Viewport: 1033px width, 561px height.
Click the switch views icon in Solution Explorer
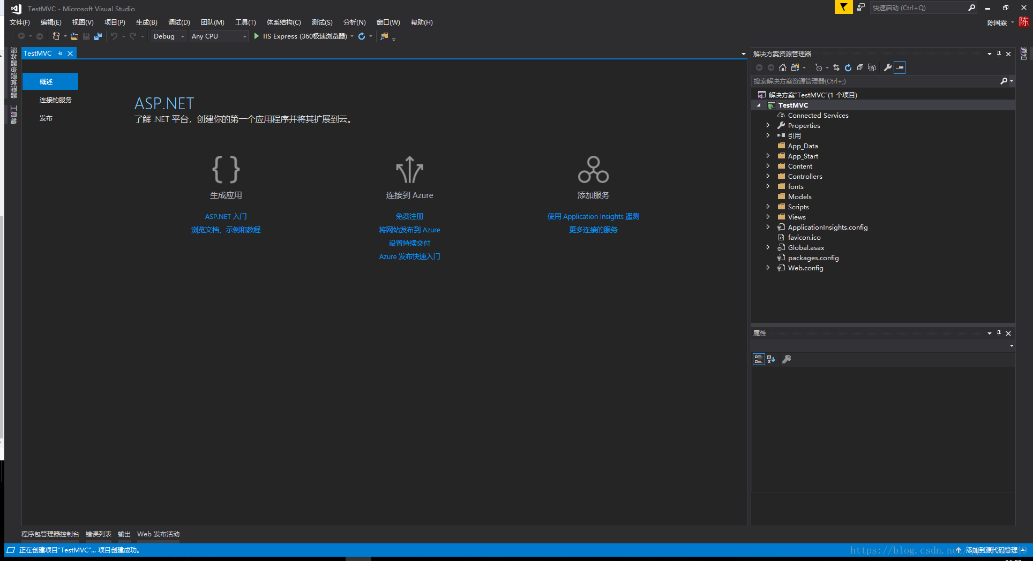pos(795,67)
